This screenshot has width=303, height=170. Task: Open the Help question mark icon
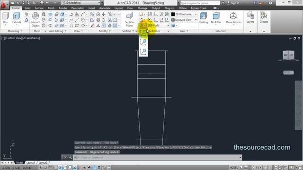(270, 3)
